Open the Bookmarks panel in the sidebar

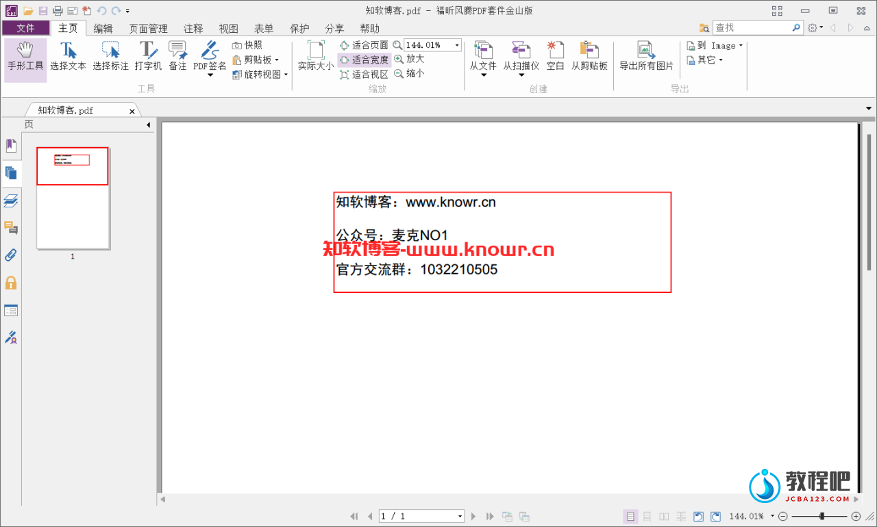(11, 146)
